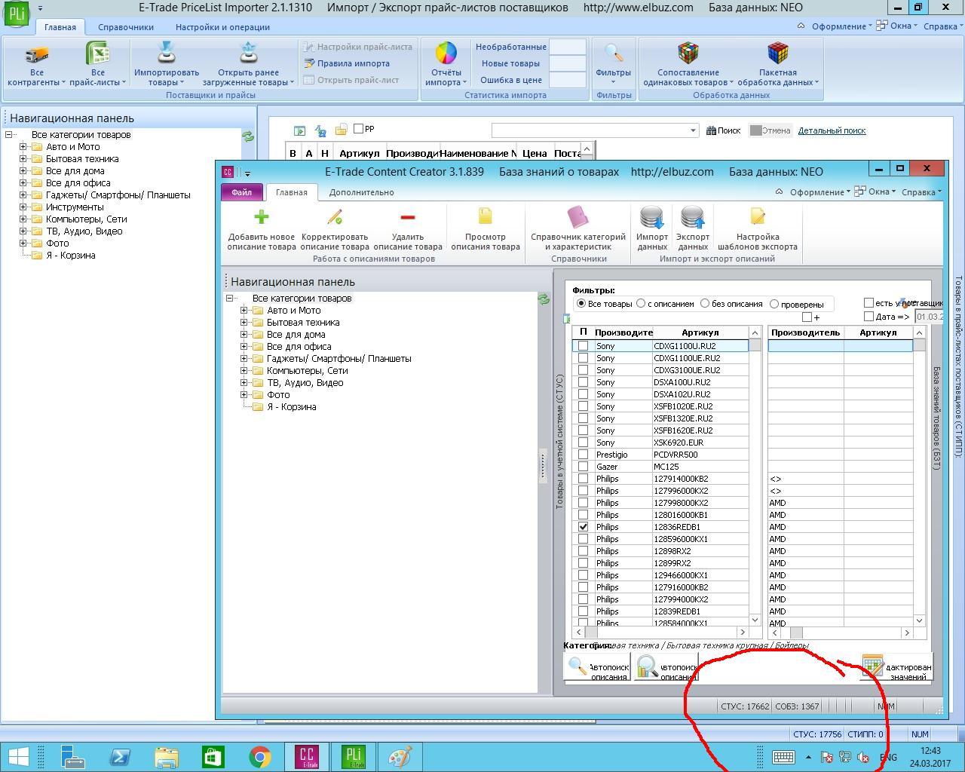
Task: Select с описанием filter radio button
Action: 641,304
